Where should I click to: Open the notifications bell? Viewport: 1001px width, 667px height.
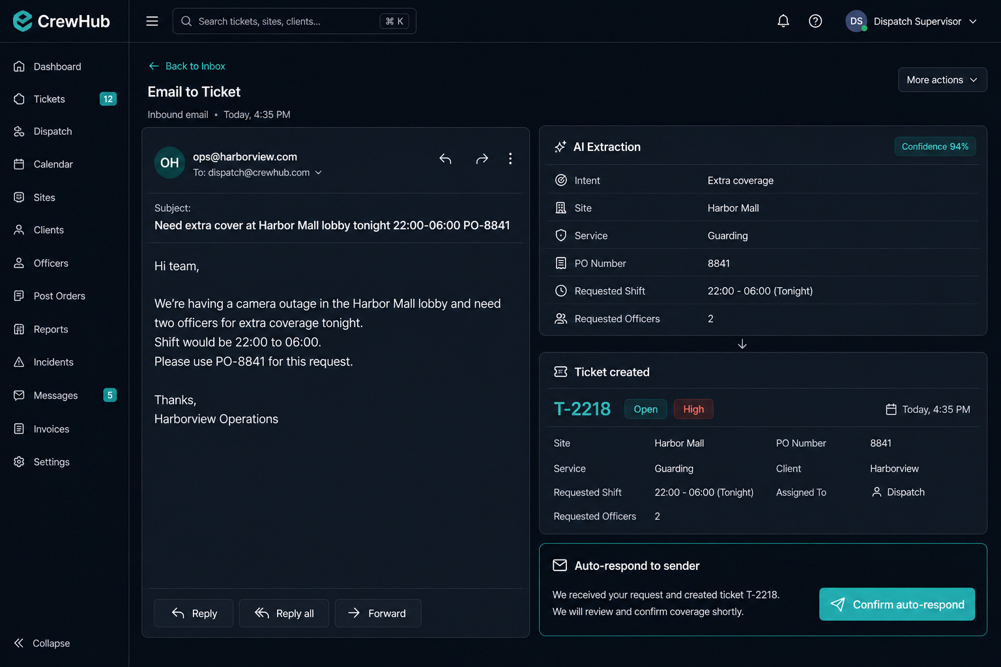tap(783, 21)
